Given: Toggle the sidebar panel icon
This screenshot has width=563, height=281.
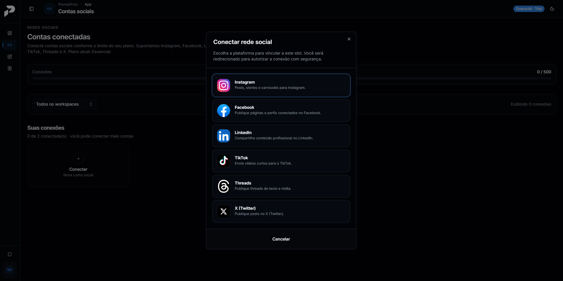Looking at the screenshot, I should coord(31,9).
